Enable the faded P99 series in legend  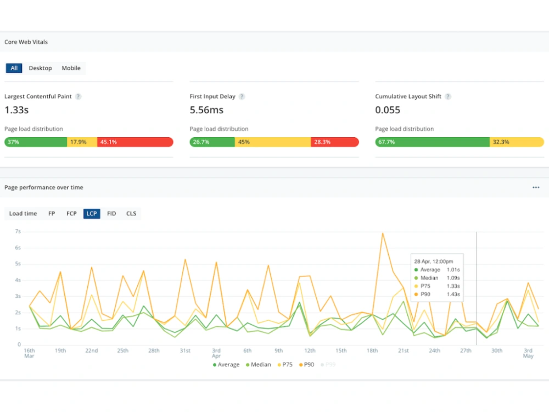(328, 365)
